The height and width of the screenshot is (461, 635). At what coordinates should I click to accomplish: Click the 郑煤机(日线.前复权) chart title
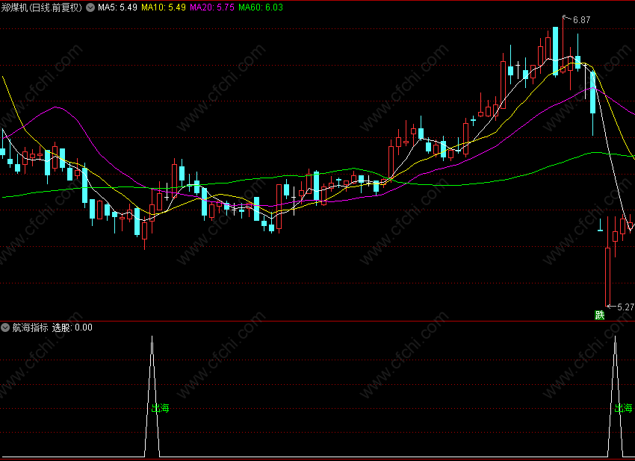[42, 7]
